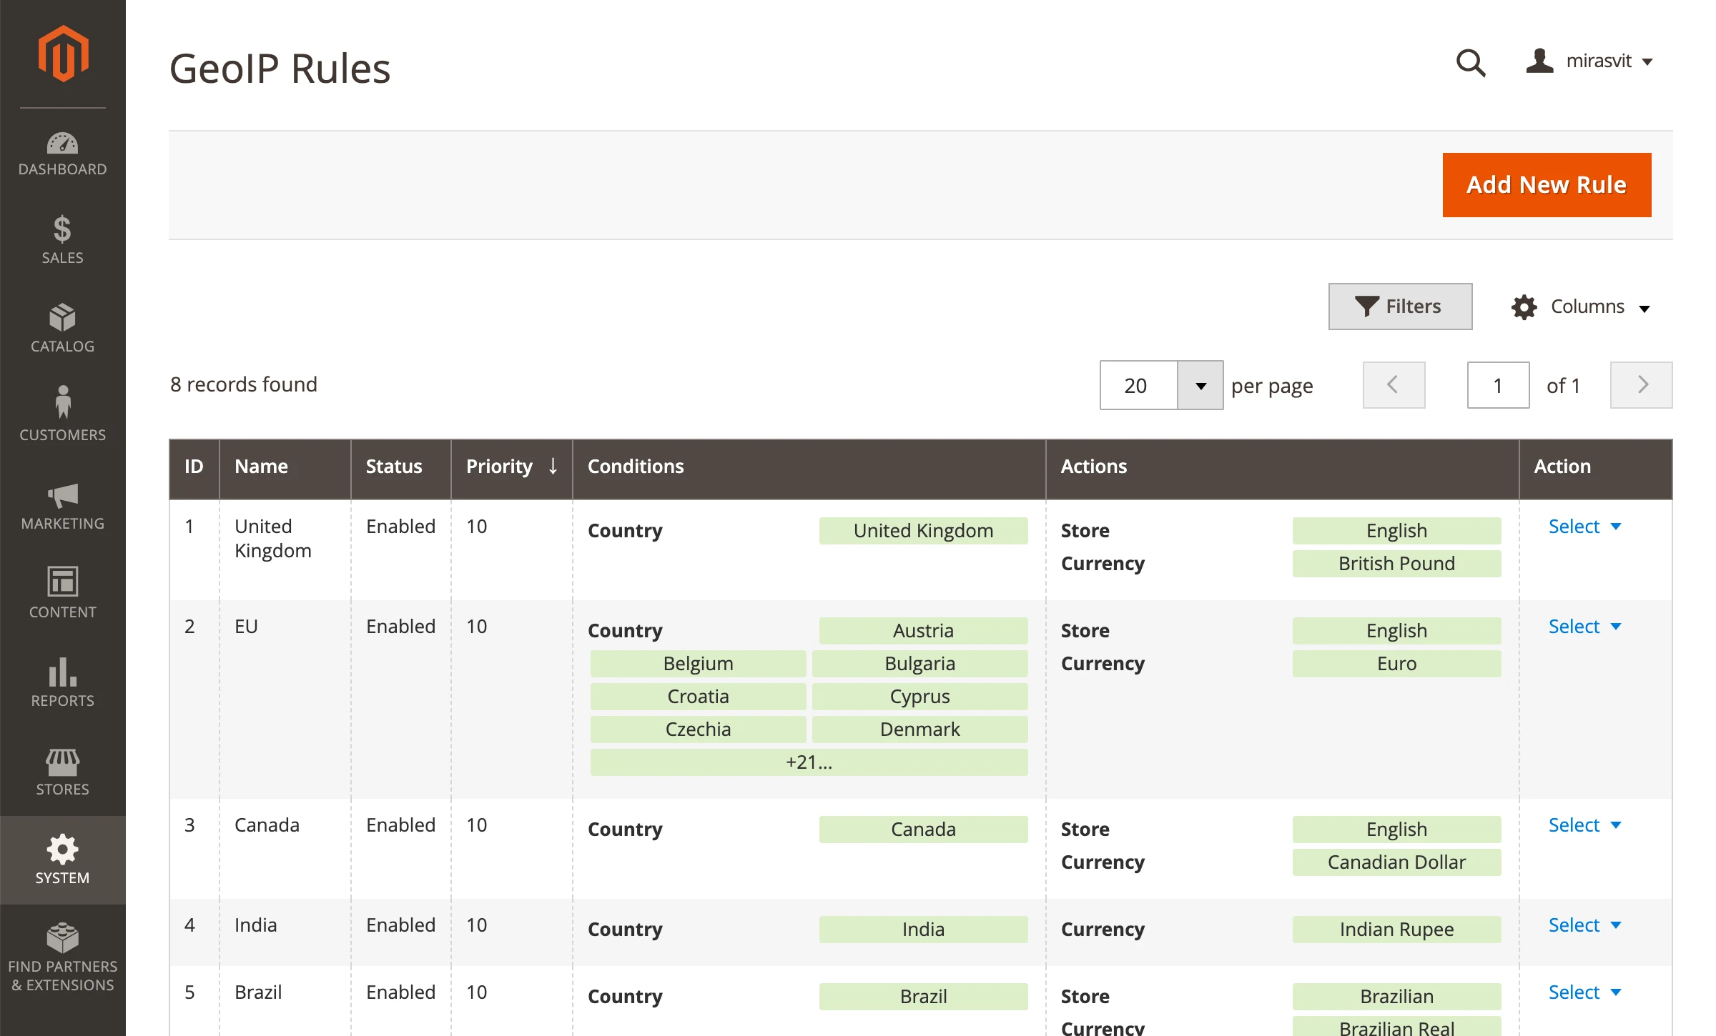Open the Columns settings dropdown

coord(1582,307)
